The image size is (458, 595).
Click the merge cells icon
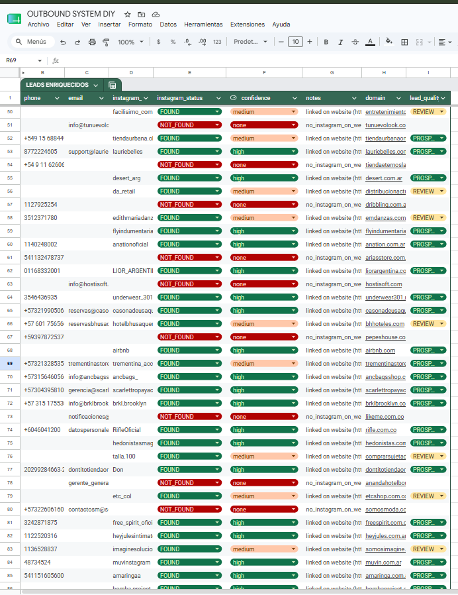click(x=420, y=42)
